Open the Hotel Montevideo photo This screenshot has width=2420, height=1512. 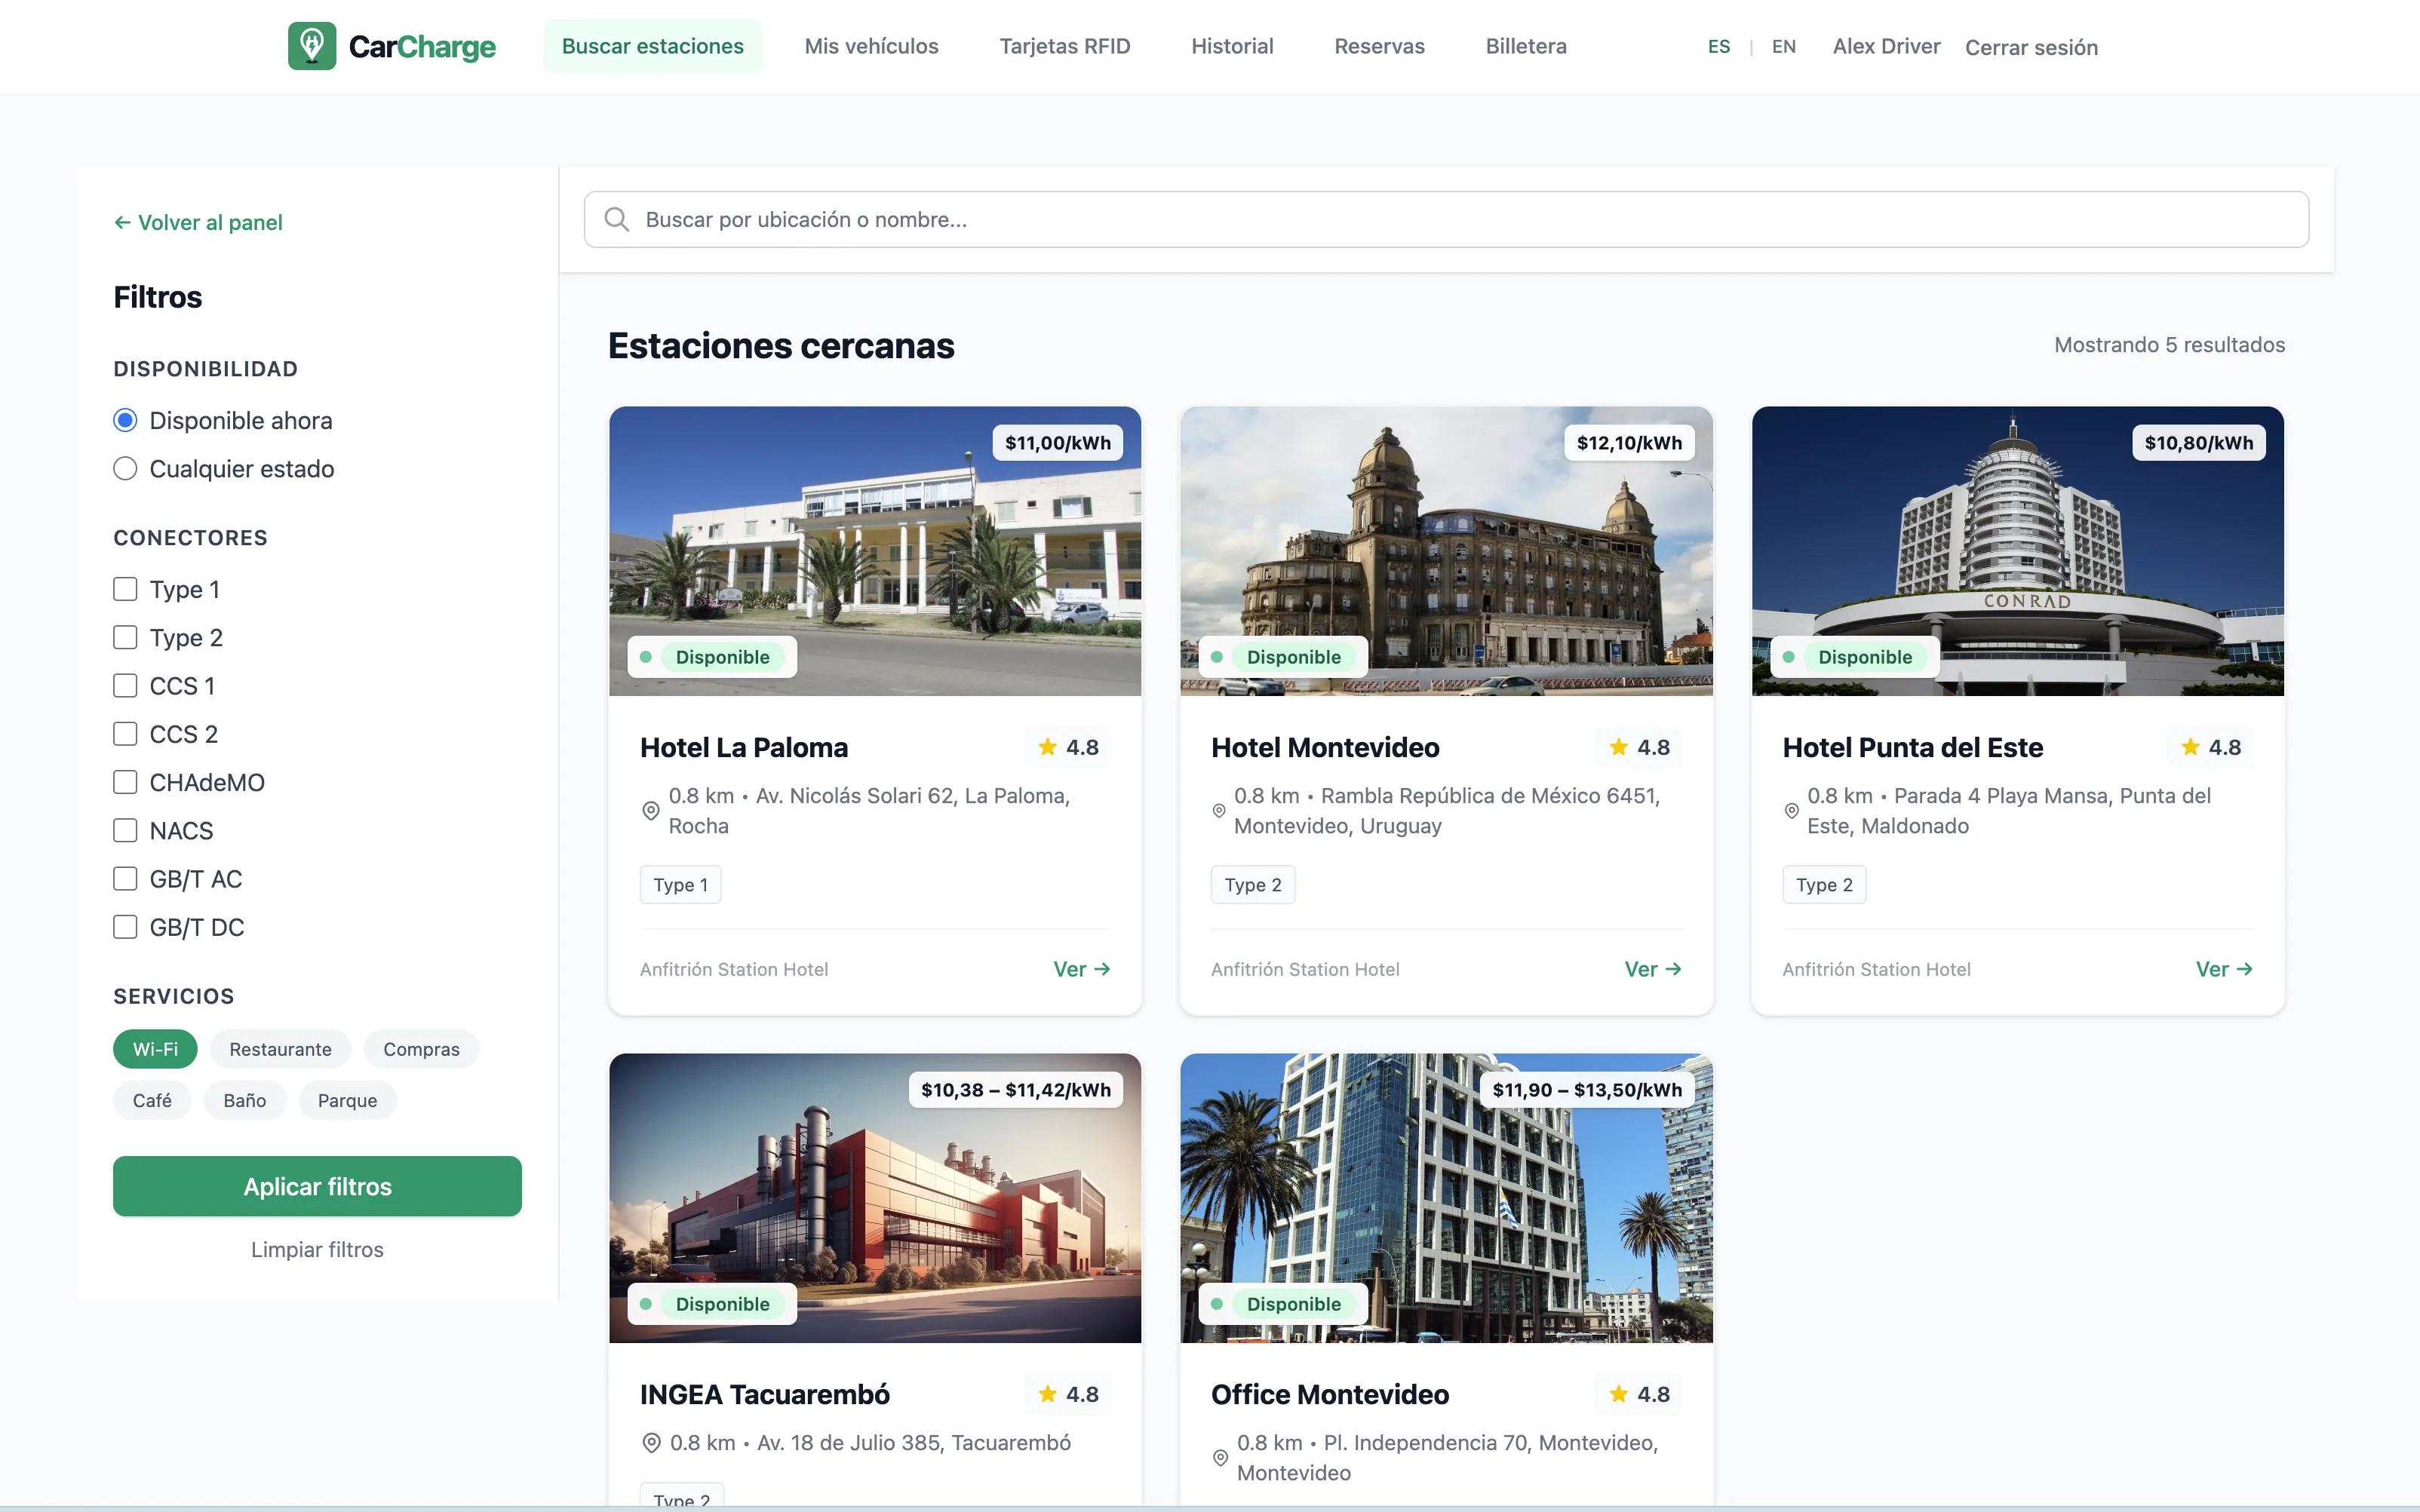pos(1446,551)
